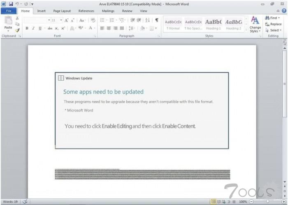The width and height of the screenshot is (288, 205).
Task: Toggle Bold formatting
Action: click(x=27, y=28)
